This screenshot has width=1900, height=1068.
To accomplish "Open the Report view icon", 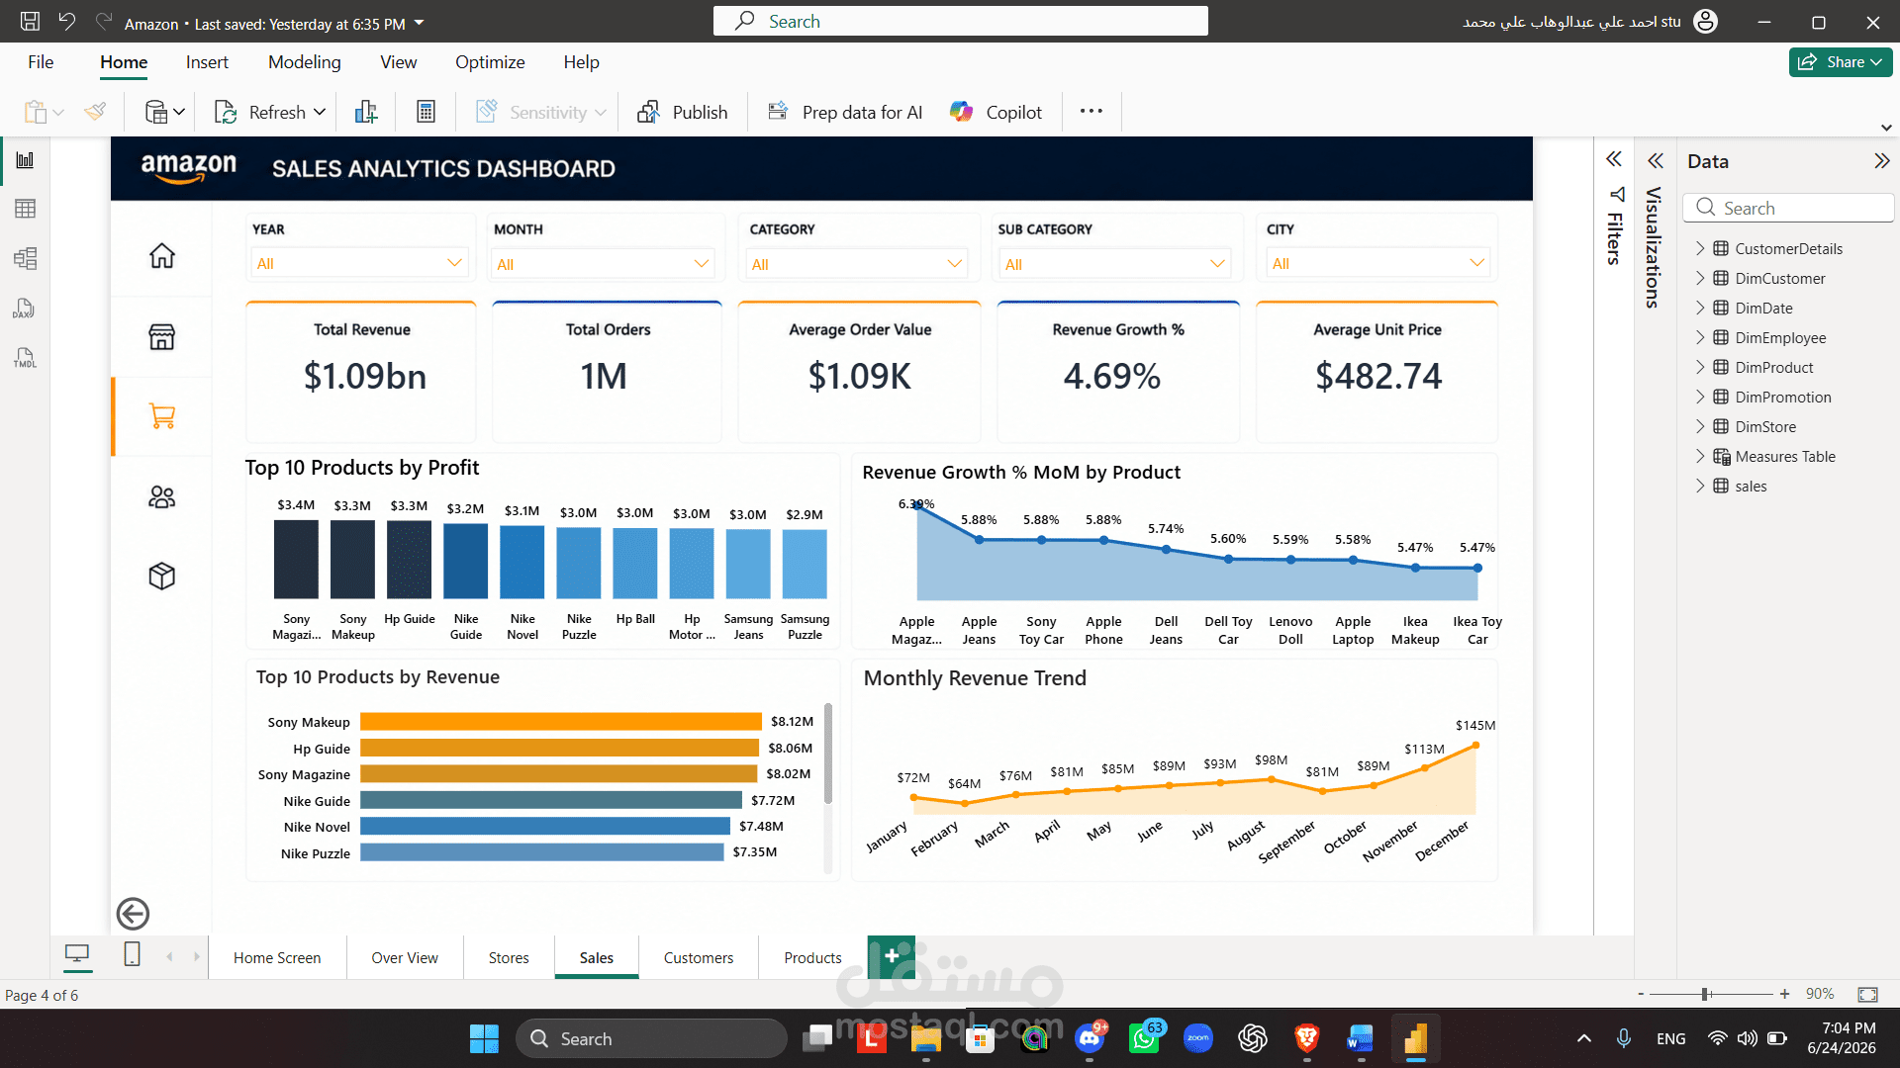I will (x=25, y=160).
